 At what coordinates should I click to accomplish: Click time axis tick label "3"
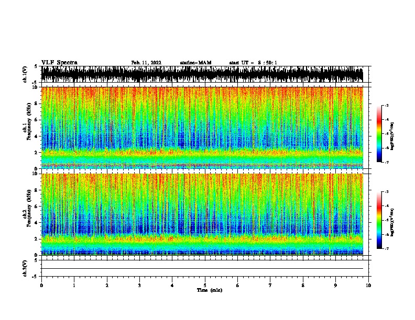pyautogui.click(x=139, y=285)
